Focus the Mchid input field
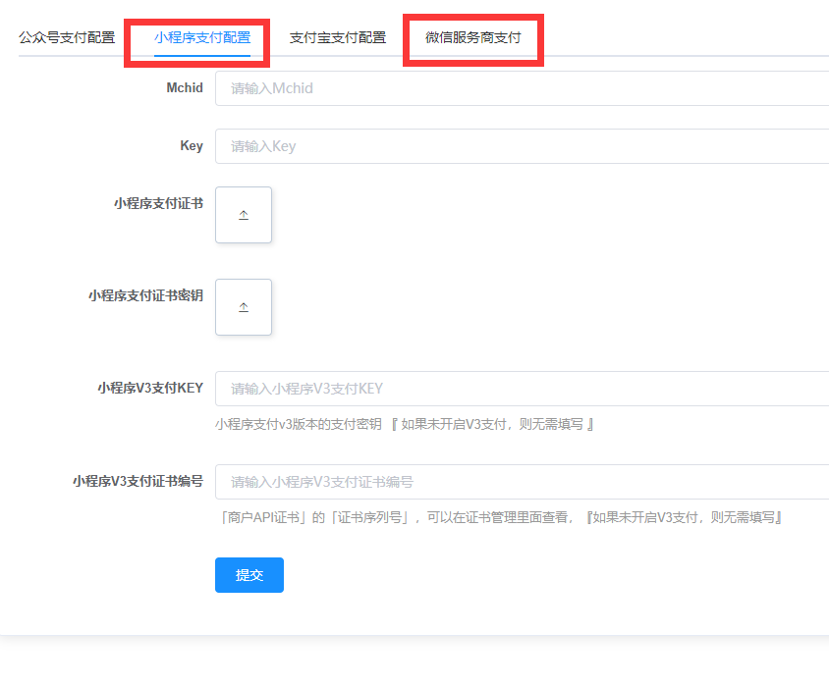Image resolution: width=829 pixels, height=686 pixels. (522, 88)
